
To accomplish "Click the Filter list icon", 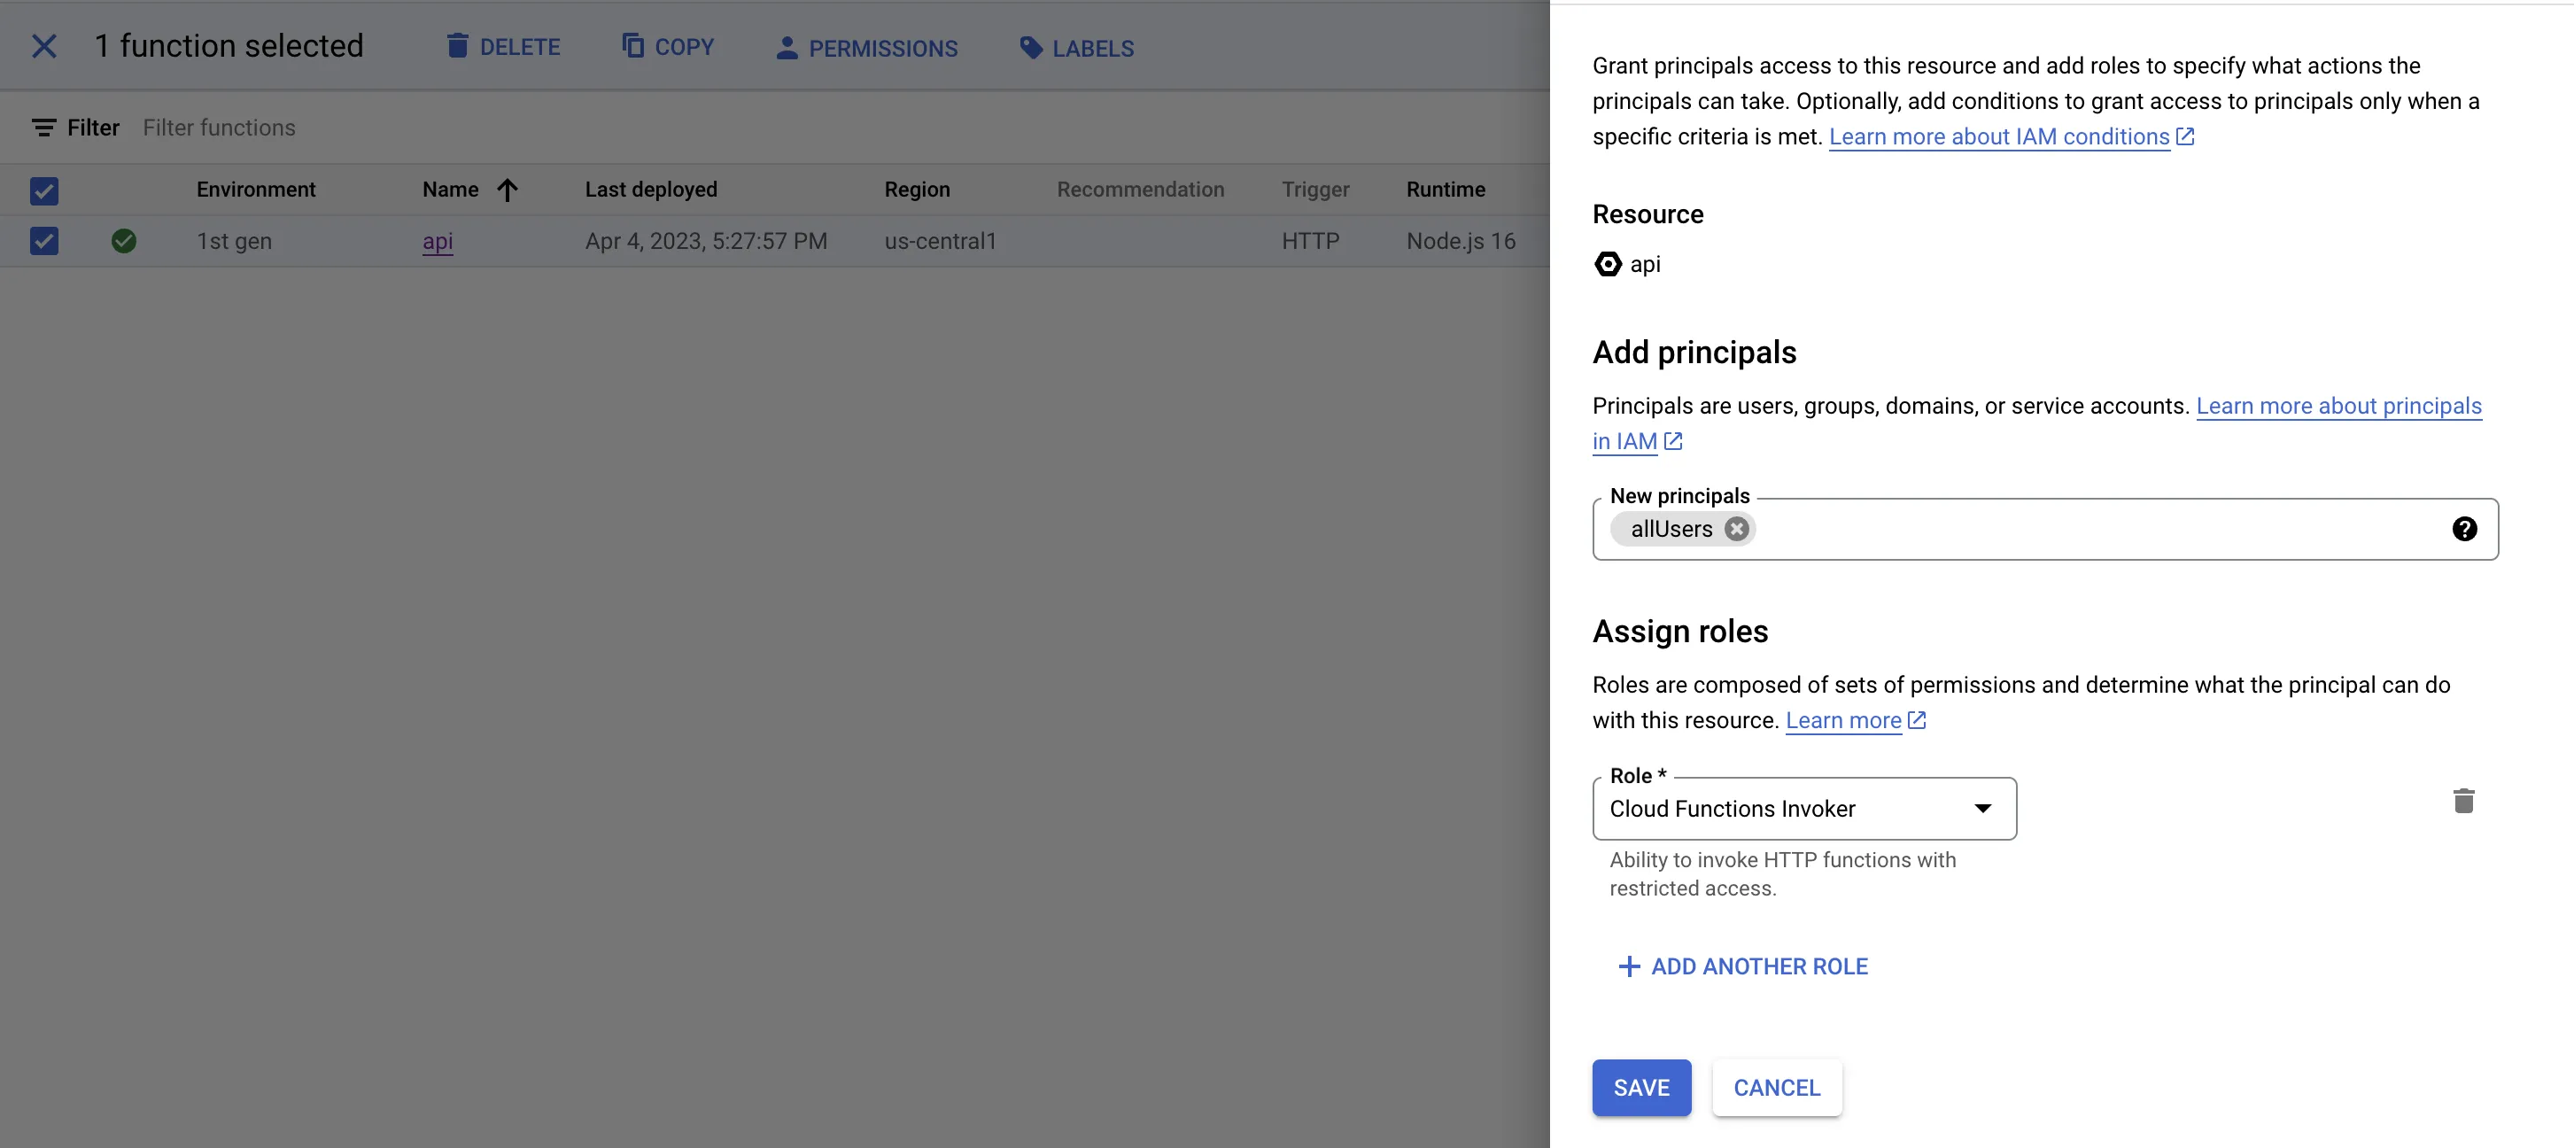I will [x=44, y=128].
